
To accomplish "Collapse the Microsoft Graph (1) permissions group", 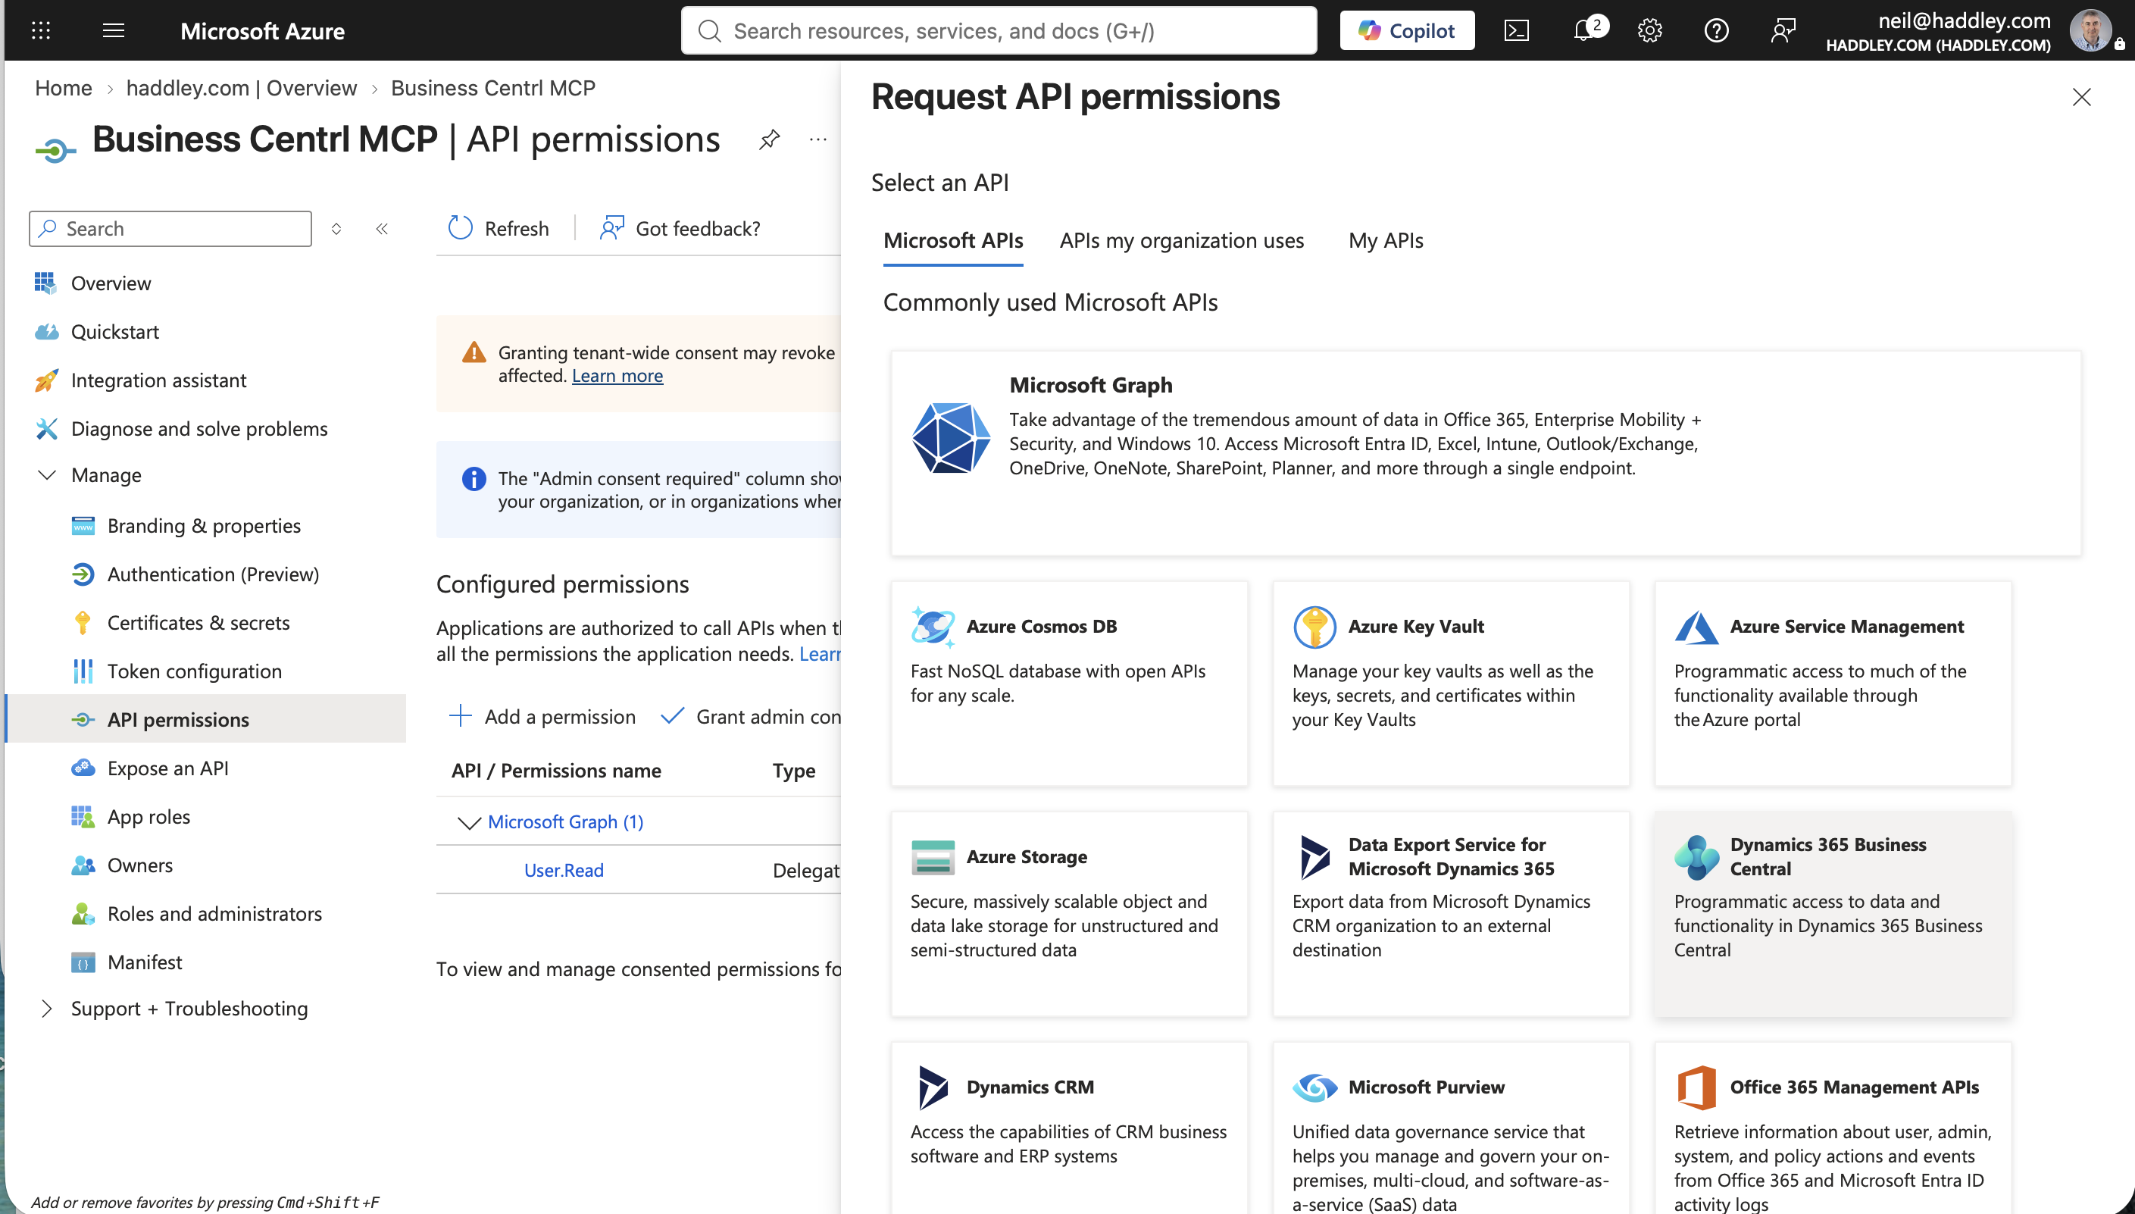I will point(469,822).
